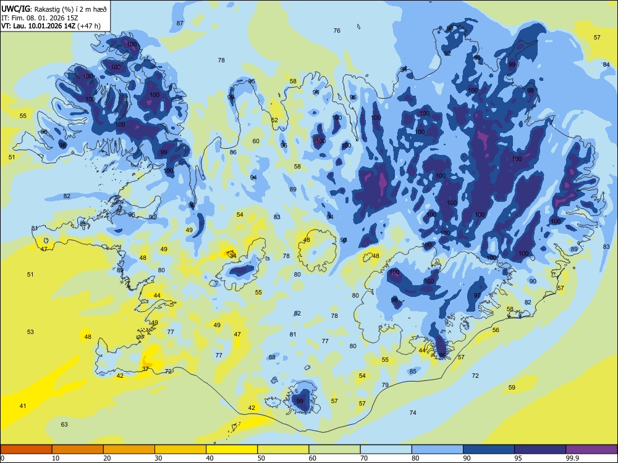Click the value '63' in the southwest sea

[x=64, y=425]
